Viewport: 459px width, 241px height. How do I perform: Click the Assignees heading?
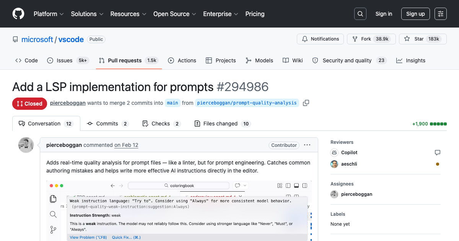coord(342,184)
